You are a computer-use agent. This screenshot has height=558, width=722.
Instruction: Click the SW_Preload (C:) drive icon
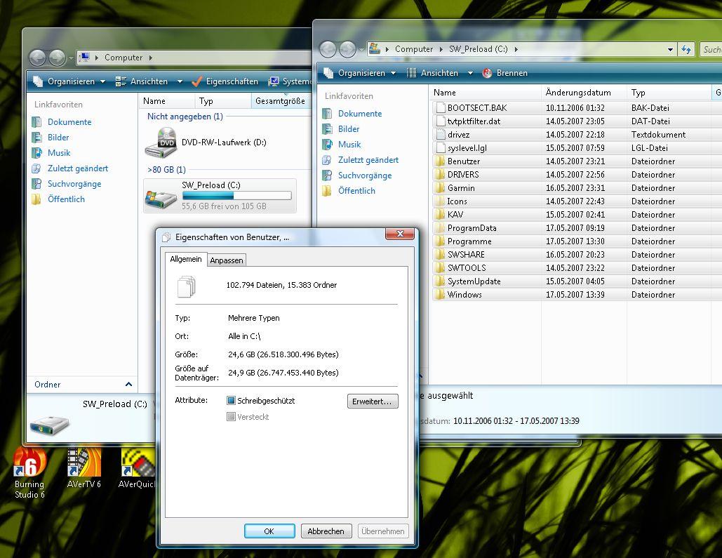(x=161, y=197)
